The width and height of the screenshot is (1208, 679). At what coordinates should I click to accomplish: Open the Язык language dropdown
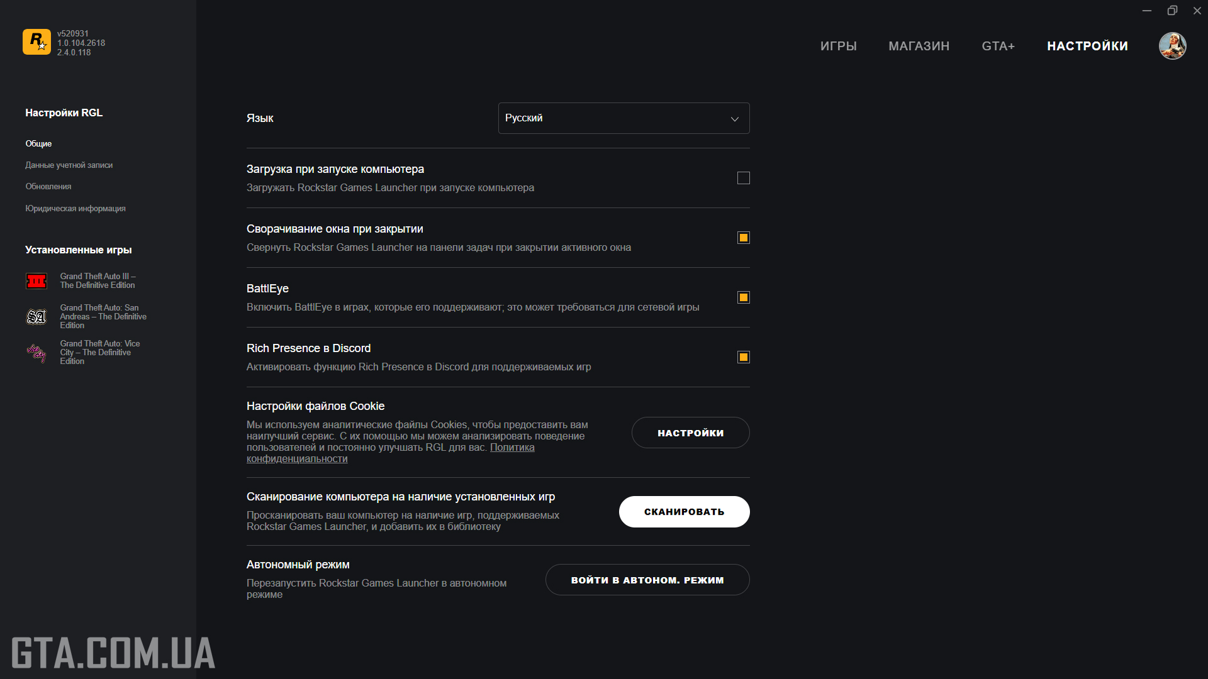click(x=624, y=118)
